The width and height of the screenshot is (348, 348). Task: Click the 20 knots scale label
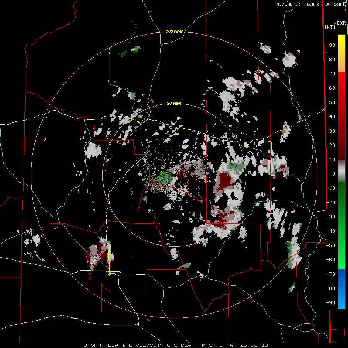click(332, 145)
